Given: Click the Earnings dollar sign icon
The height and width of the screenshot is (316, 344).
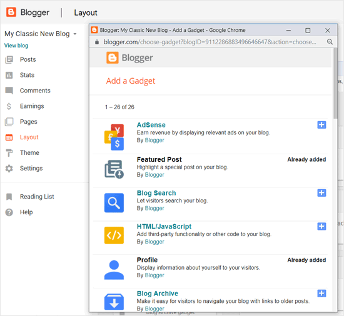Looking at the screenshot, I should click(x=9, y=106).
